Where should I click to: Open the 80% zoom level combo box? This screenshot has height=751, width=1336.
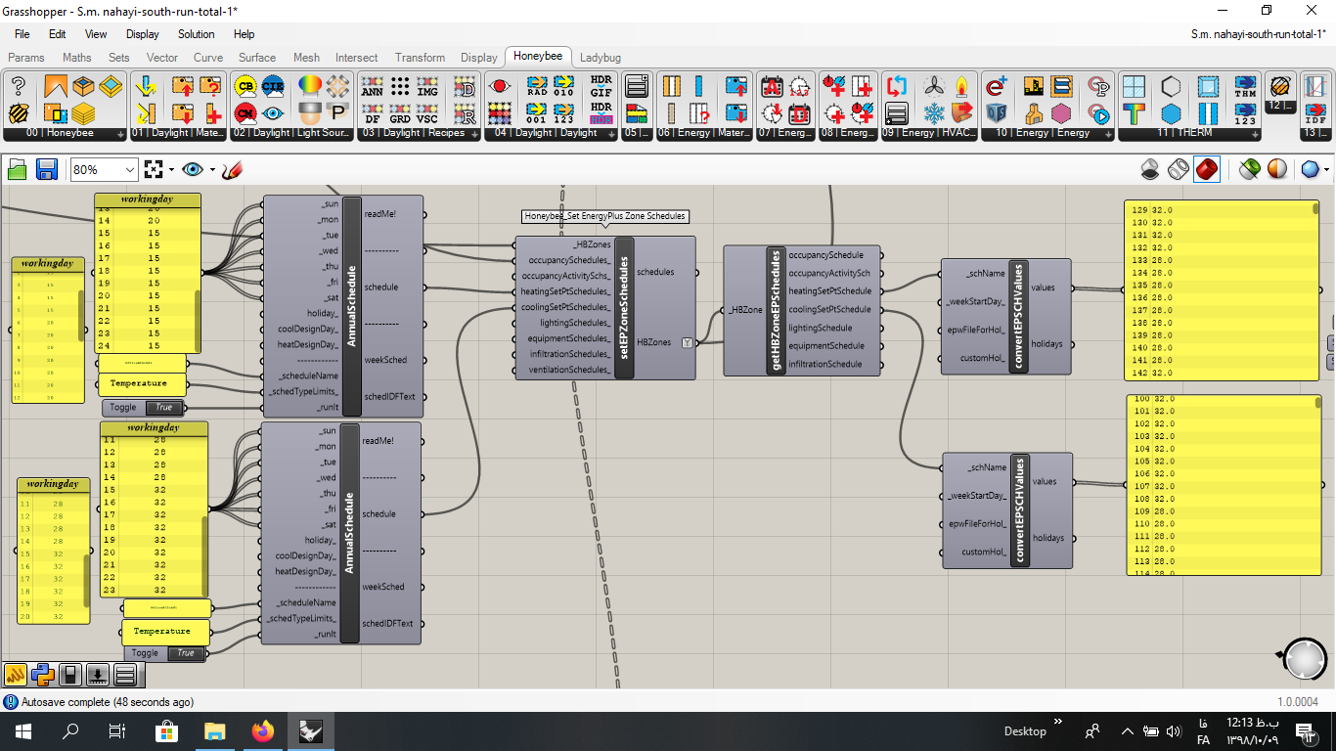(104, 169)
